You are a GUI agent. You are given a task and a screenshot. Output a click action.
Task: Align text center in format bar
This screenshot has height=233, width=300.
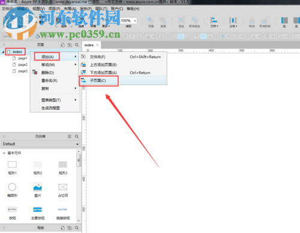coord(181,37)
